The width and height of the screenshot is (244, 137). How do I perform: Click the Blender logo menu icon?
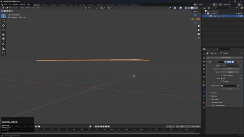2,5
